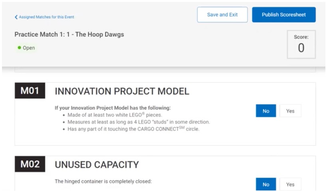
Task: Click the two white LEGO pieces requirement
Action: (x=115, y=115)
